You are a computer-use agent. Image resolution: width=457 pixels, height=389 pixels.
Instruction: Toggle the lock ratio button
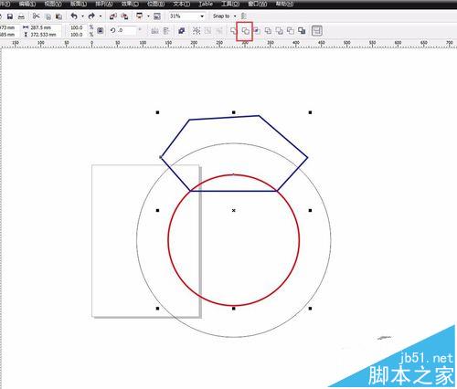pyautogui.click(x=100, y=31)
